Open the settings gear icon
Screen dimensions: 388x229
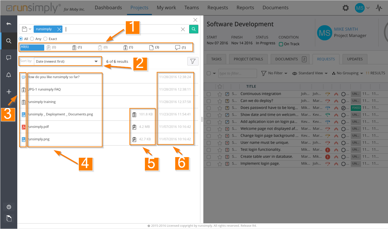[x=346, y=8]
